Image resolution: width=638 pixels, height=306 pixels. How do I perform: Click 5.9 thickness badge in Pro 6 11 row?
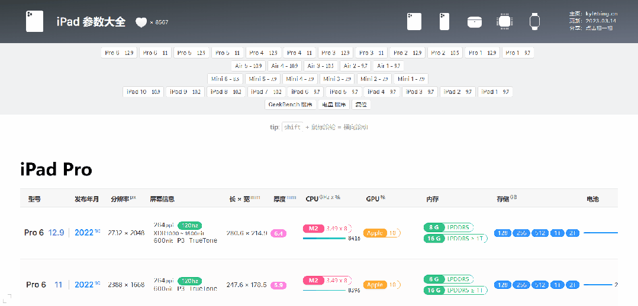(x=278, y=285)
